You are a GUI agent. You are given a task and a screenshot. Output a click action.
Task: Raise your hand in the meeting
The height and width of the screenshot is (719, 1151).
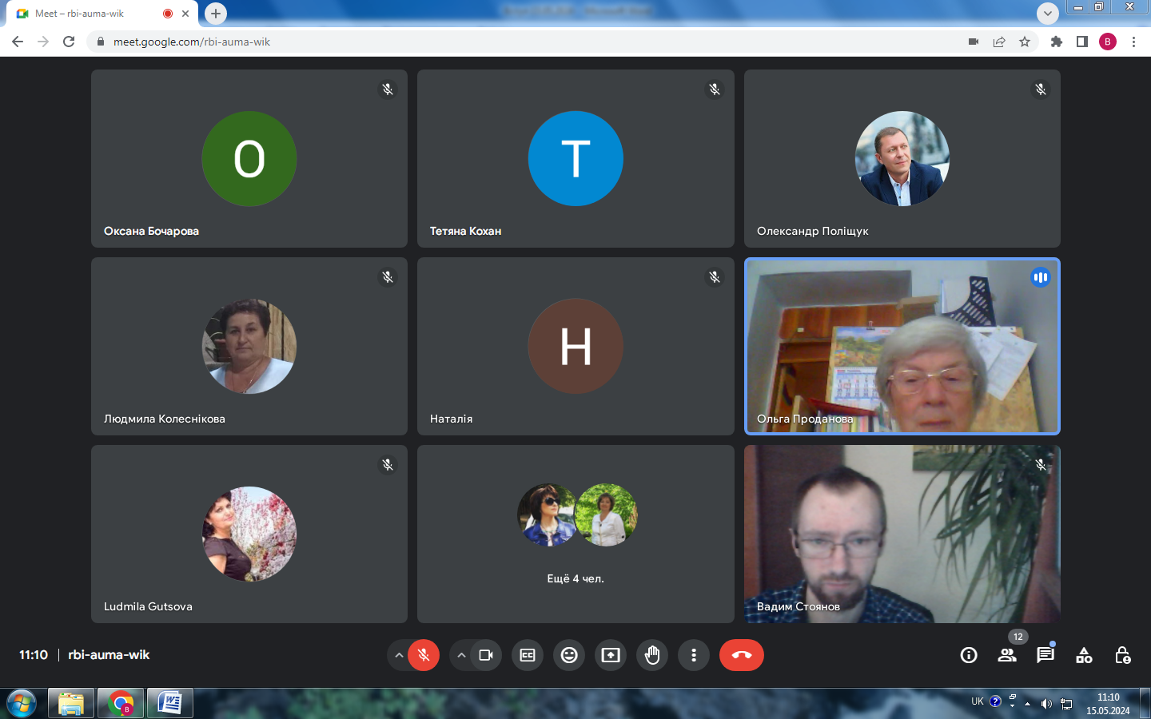click(x=652, y=655)
